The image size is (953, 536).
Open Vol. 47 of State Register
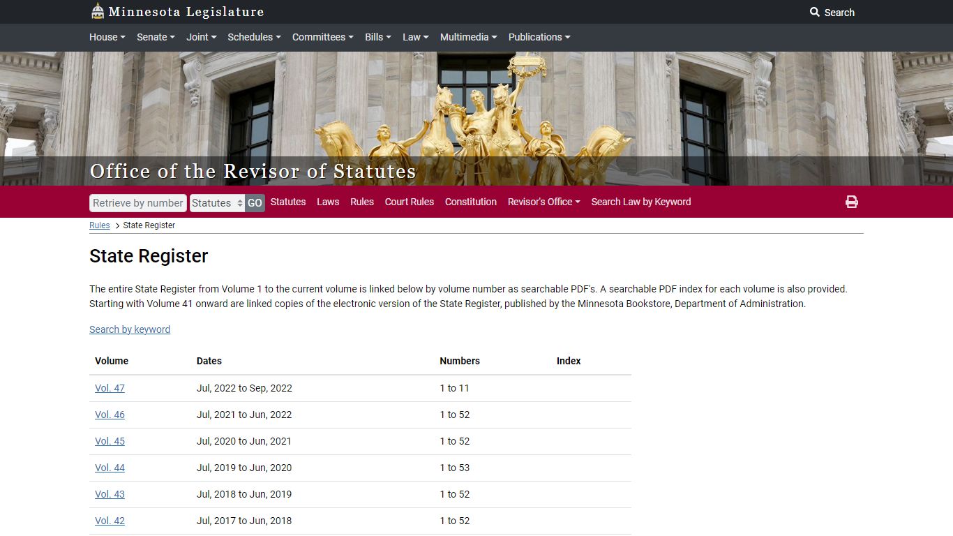click(110, 388)
